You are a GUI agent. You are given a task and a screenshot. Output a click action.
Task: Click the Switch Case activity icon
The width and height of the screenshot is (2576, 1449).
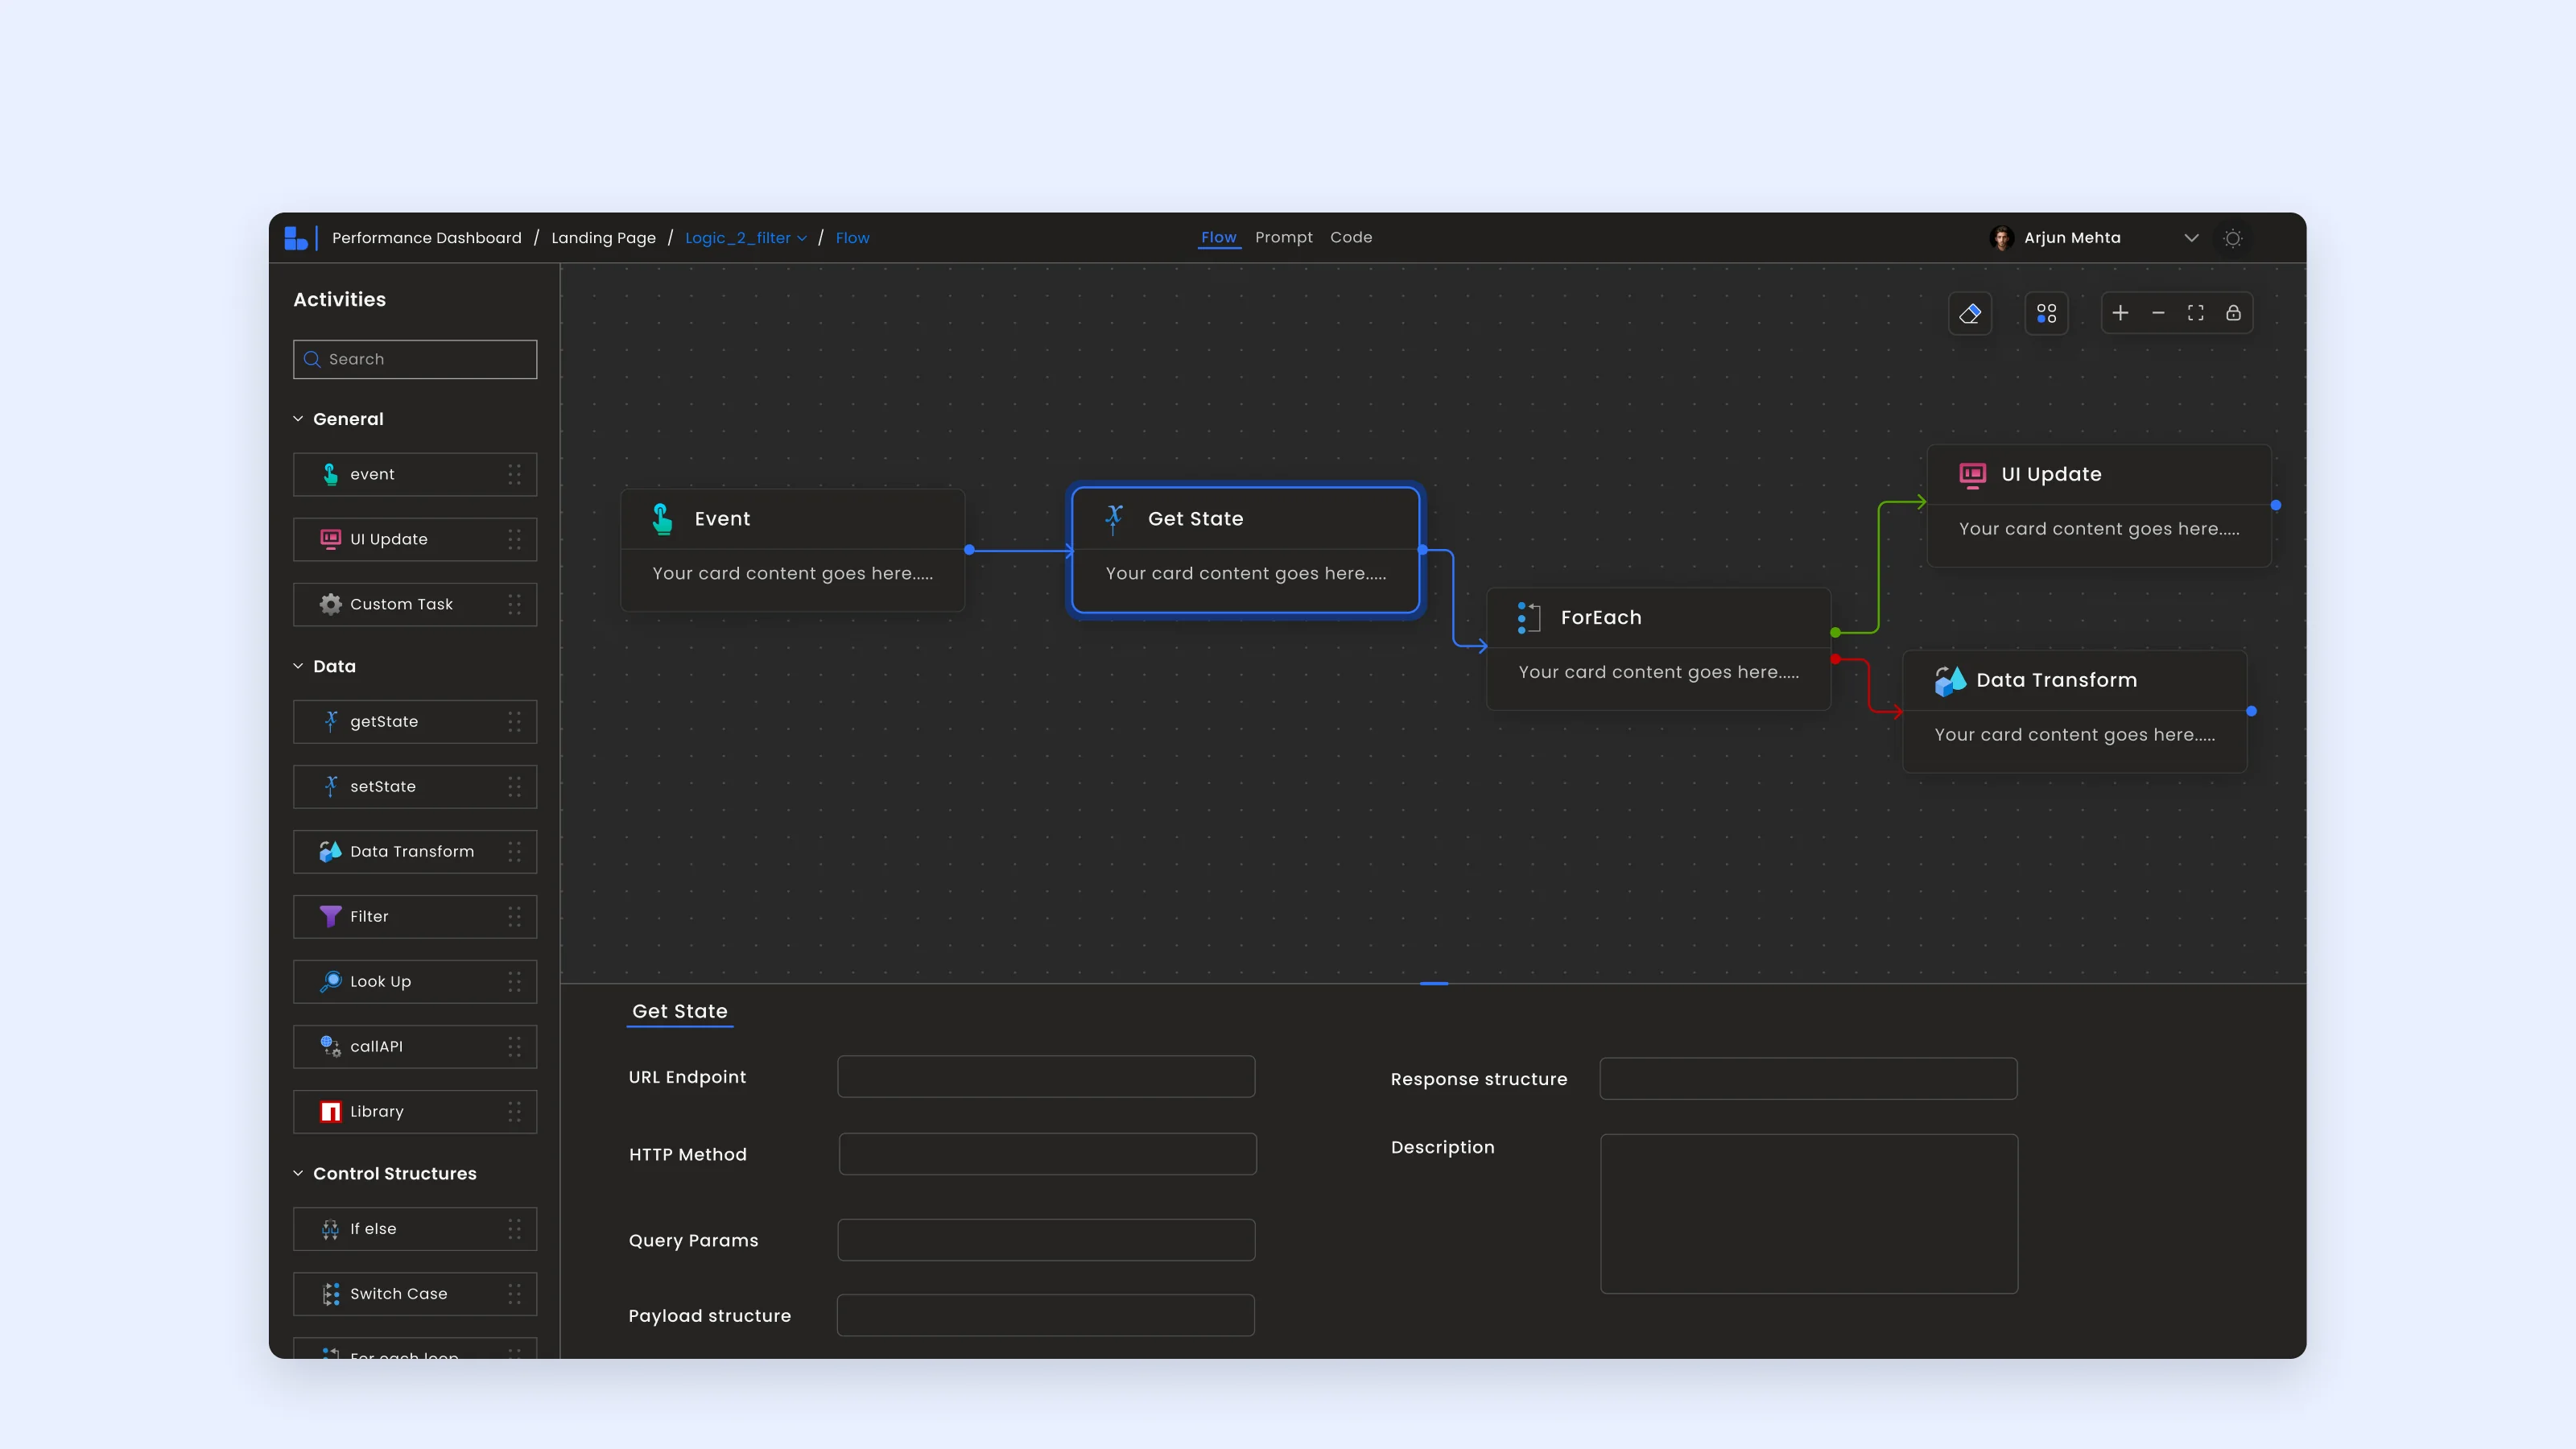(x=330, y=1294)
